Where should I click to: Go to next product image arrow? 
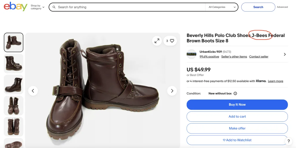(172, 91)
